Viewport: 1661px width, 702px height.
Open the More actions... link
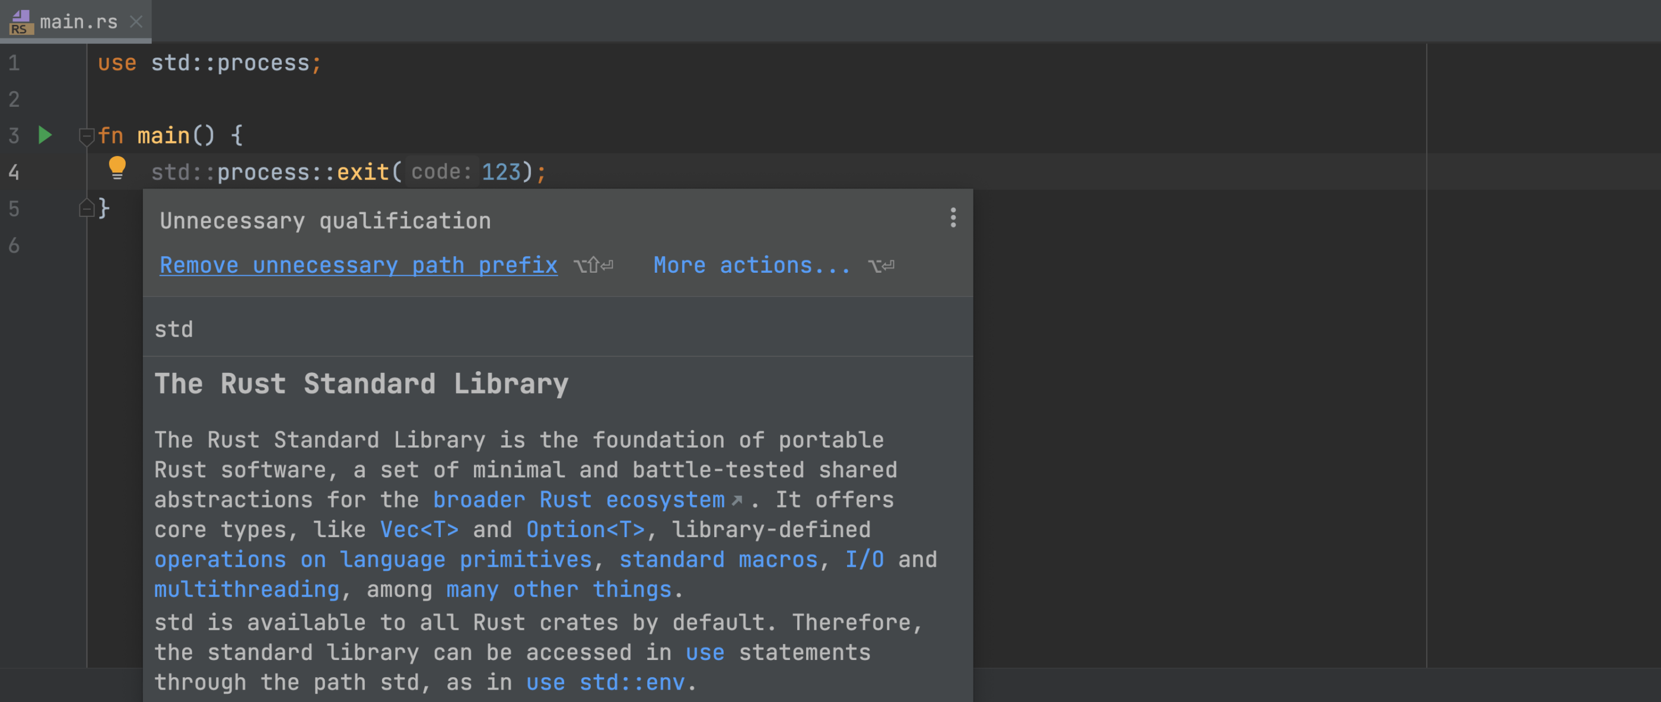tap(752, 265)
